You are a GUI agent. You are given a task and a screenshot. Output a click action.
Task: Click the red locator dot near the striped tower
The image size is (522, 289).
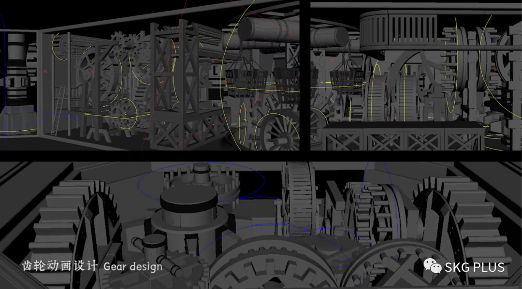[45, 71]
